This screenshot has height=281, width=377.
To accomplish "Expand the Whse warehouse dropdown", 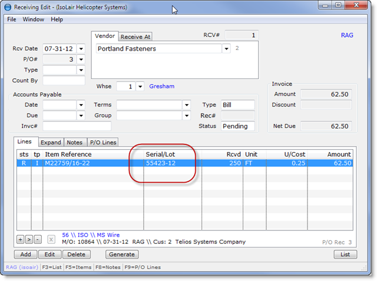I will (140, 87).
